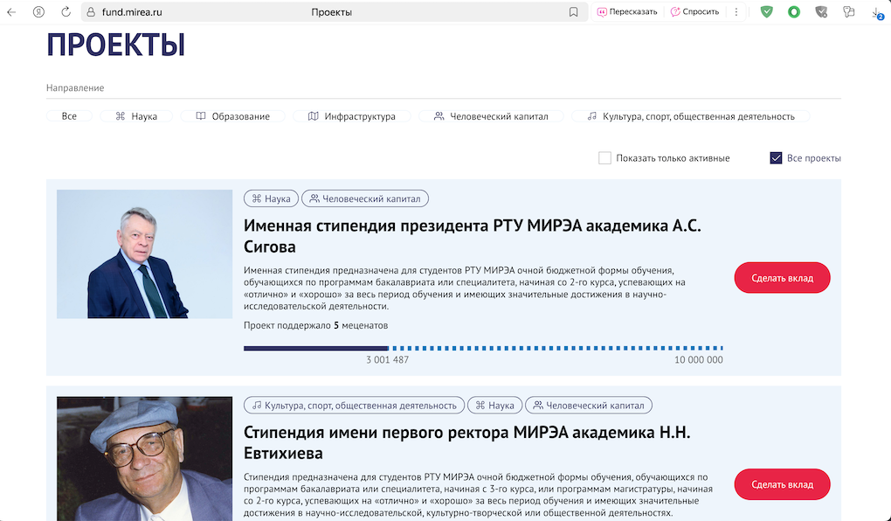Open the Н.Н. Евтихиева scholarship project title

pyautogui.click(x=467, y=442)
